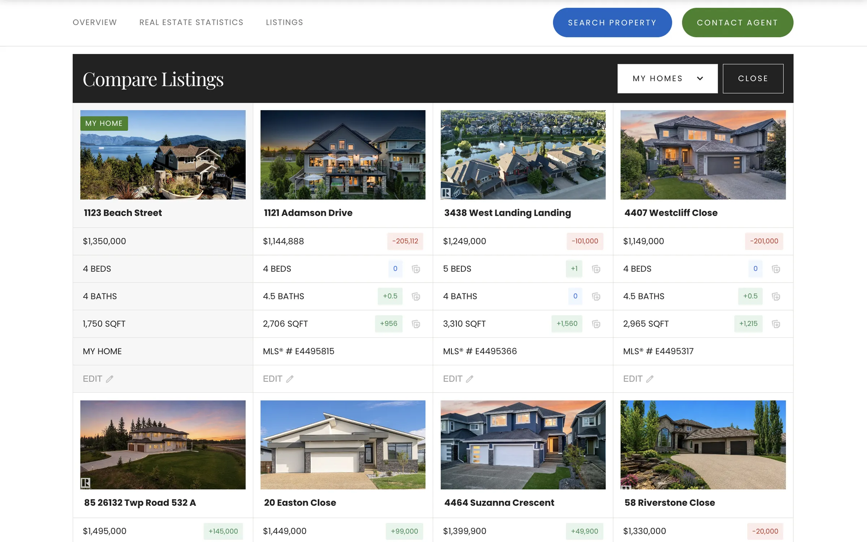Click the 1121 Adamson Drive title
This screenshot has height=542, width=867.
point(308,213)
